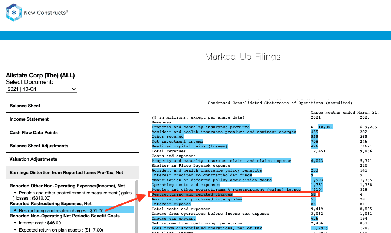Click the highlighted 1,731 operating costs value
The width and height of the screenshot is (391, 233).
317,185
